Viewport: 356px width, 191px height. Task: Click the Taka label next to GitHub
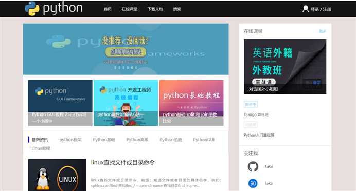point(269,166)
